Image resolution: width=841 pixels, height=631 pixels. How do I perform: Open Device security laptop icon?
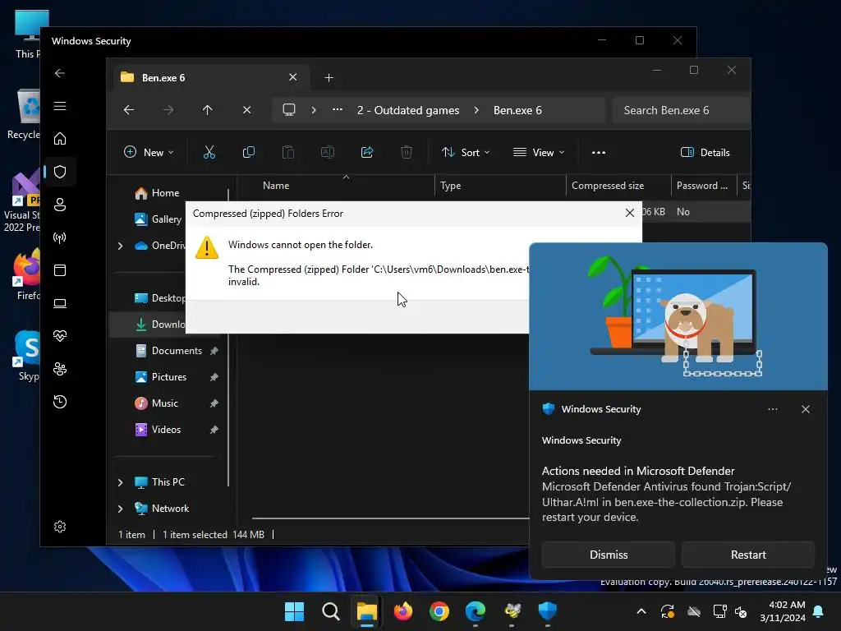[x=60, y=303]
